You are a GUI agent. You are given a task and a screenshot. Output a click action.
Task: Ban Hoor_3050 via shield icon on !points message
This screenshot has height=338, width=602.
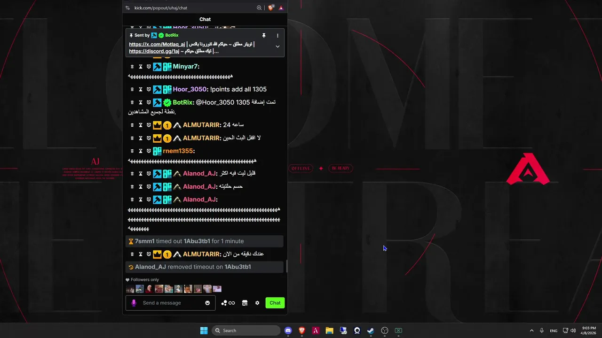pyautogui.click(x=149, y=89)
